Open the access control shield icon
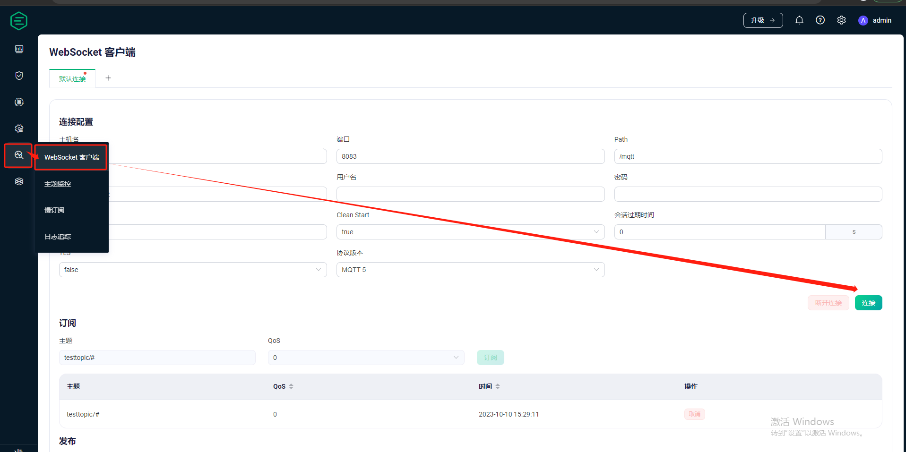 19,76
